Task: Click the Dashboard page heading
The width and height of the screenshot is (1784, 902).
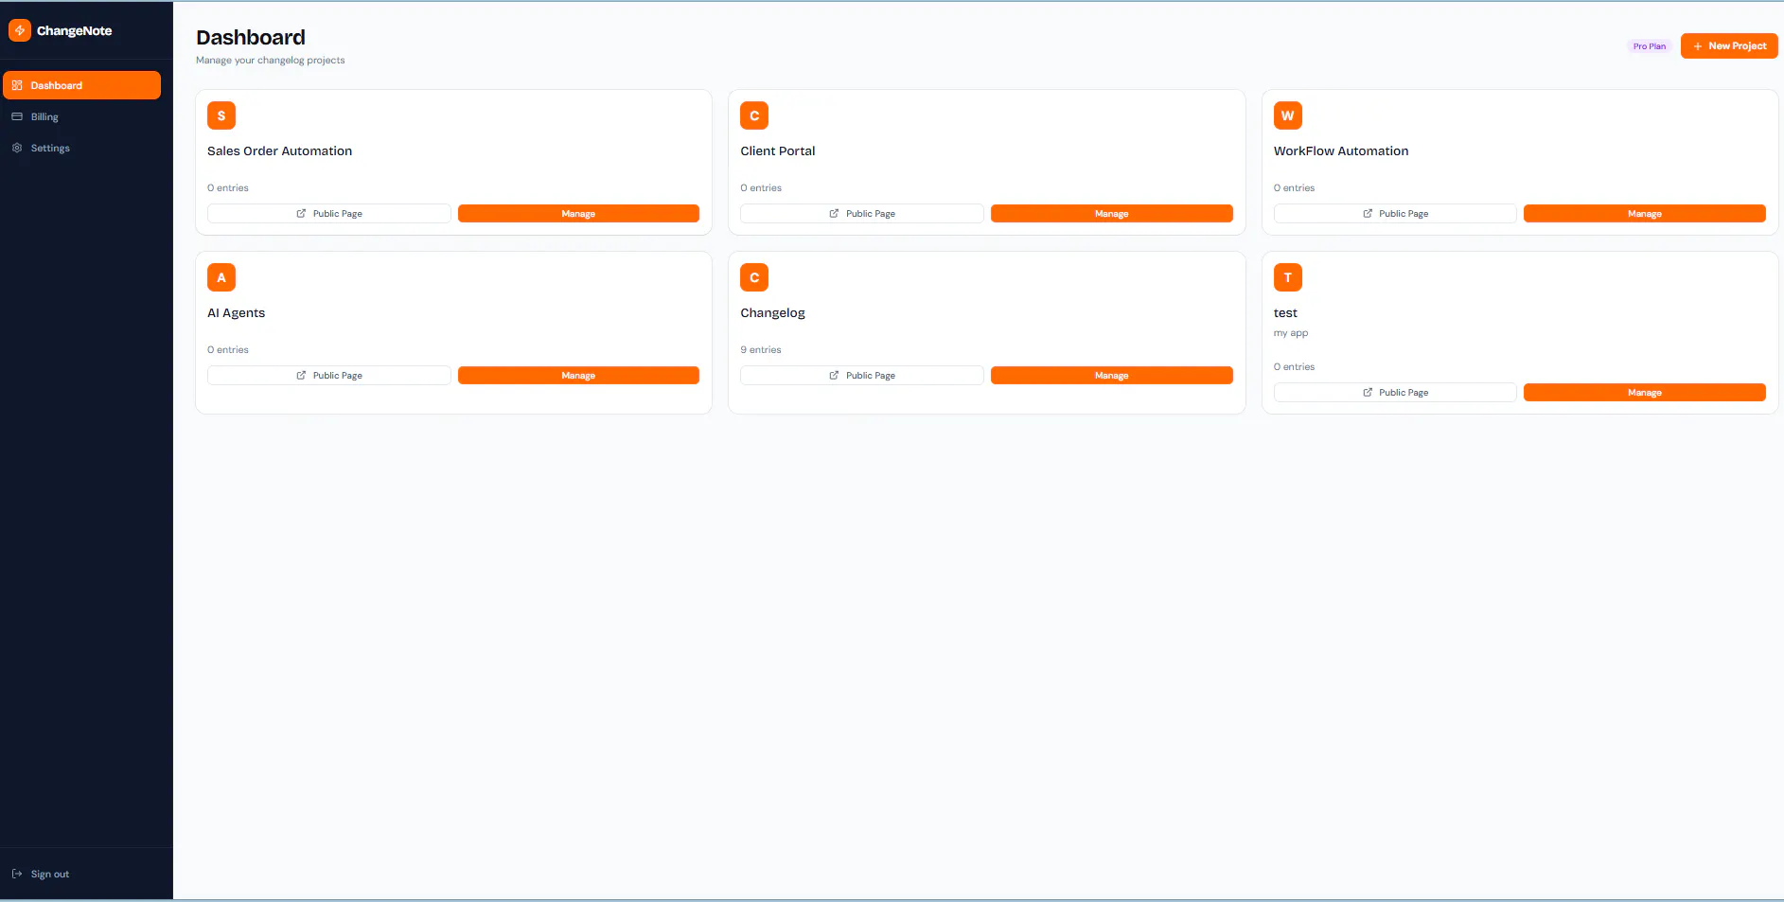Action: click(251, 38)
